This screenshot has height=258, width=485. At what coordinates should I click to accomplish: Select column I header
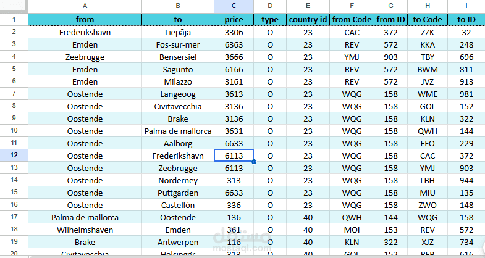[466, 6]
